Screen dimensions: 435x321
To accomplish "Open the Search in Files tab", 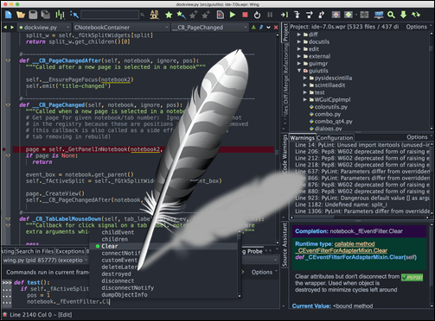I will [35, 251].
